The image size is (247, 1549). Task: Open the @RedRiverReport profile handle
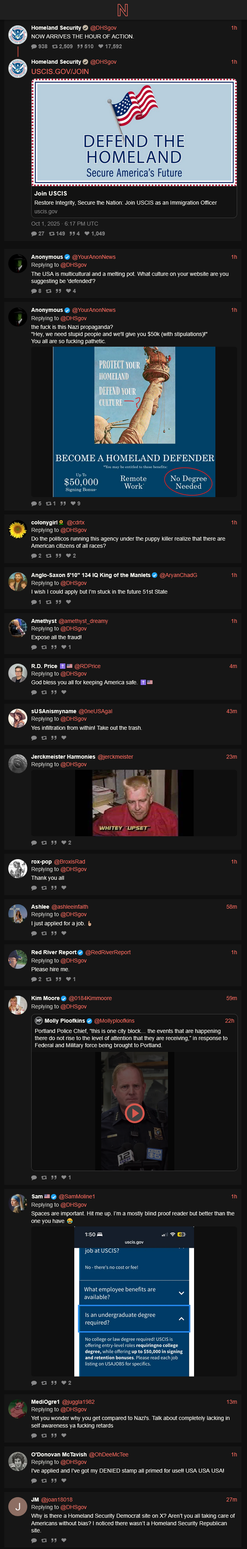tap(107, 952)
